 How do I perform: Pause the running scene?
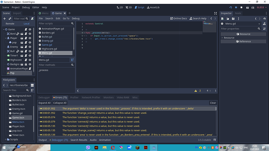click(236, 7)
